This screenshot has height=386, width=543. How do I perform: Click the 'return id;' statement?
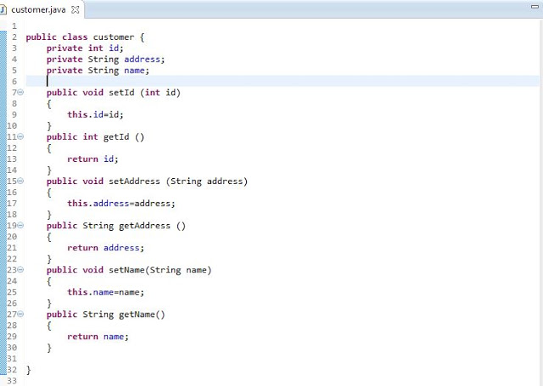click(x=92, y=159)
